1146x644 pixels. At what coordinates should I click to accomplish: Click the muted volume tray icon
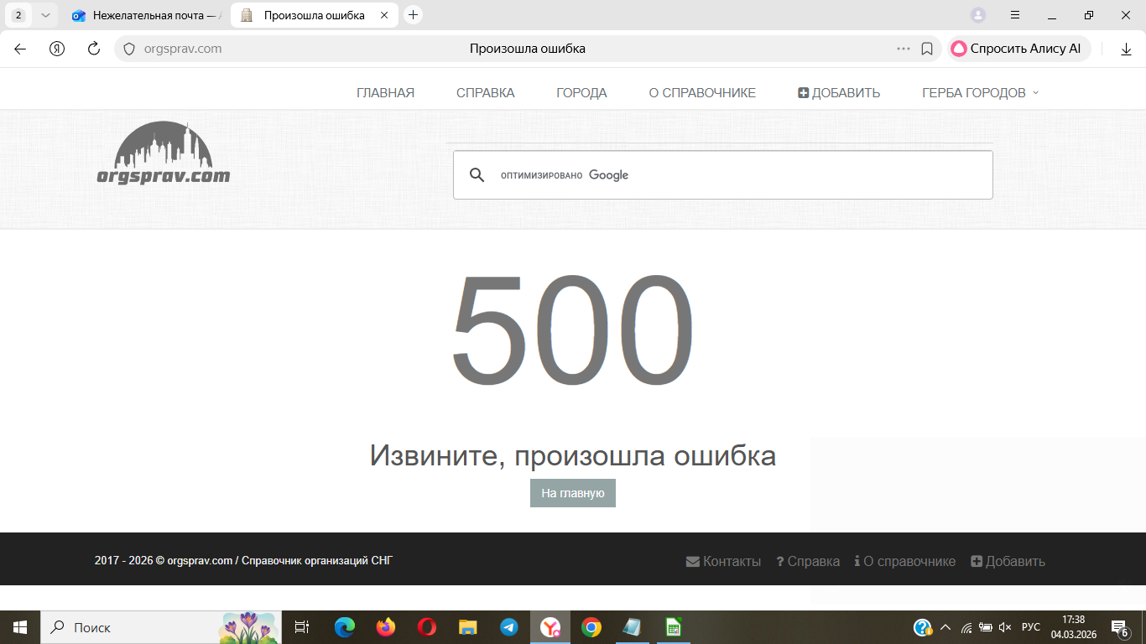(1005, 627)
